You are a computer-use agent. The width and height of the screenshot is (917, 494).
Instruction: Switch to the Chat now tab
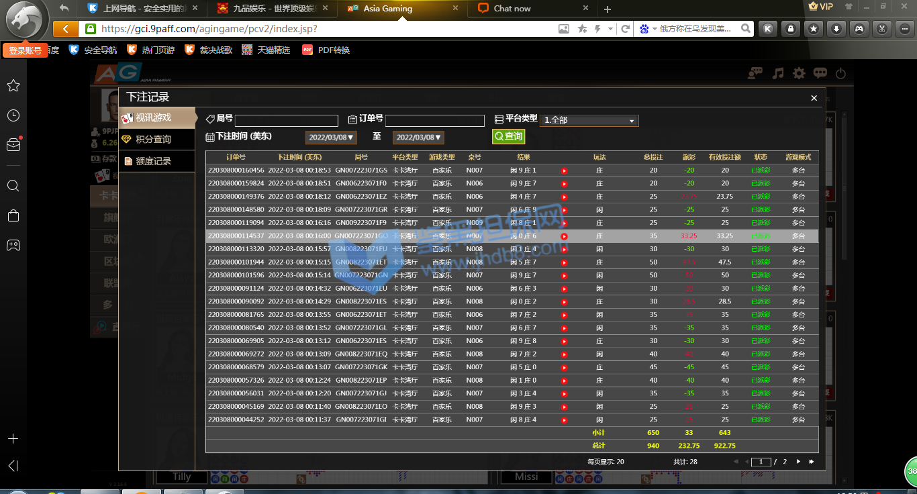[x=512, y=9]
